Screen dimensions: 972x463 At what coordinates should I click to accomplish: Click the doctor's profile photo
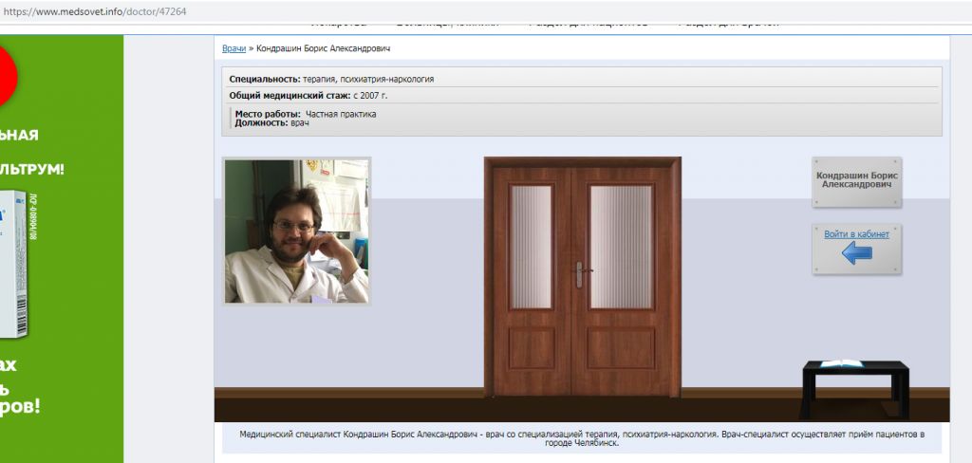[296, 231]
